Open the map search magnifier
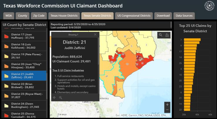 [x=161, y=35]
